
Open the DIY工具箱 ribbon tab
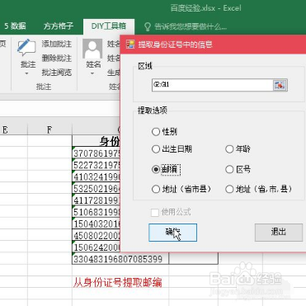pos(109,26)
